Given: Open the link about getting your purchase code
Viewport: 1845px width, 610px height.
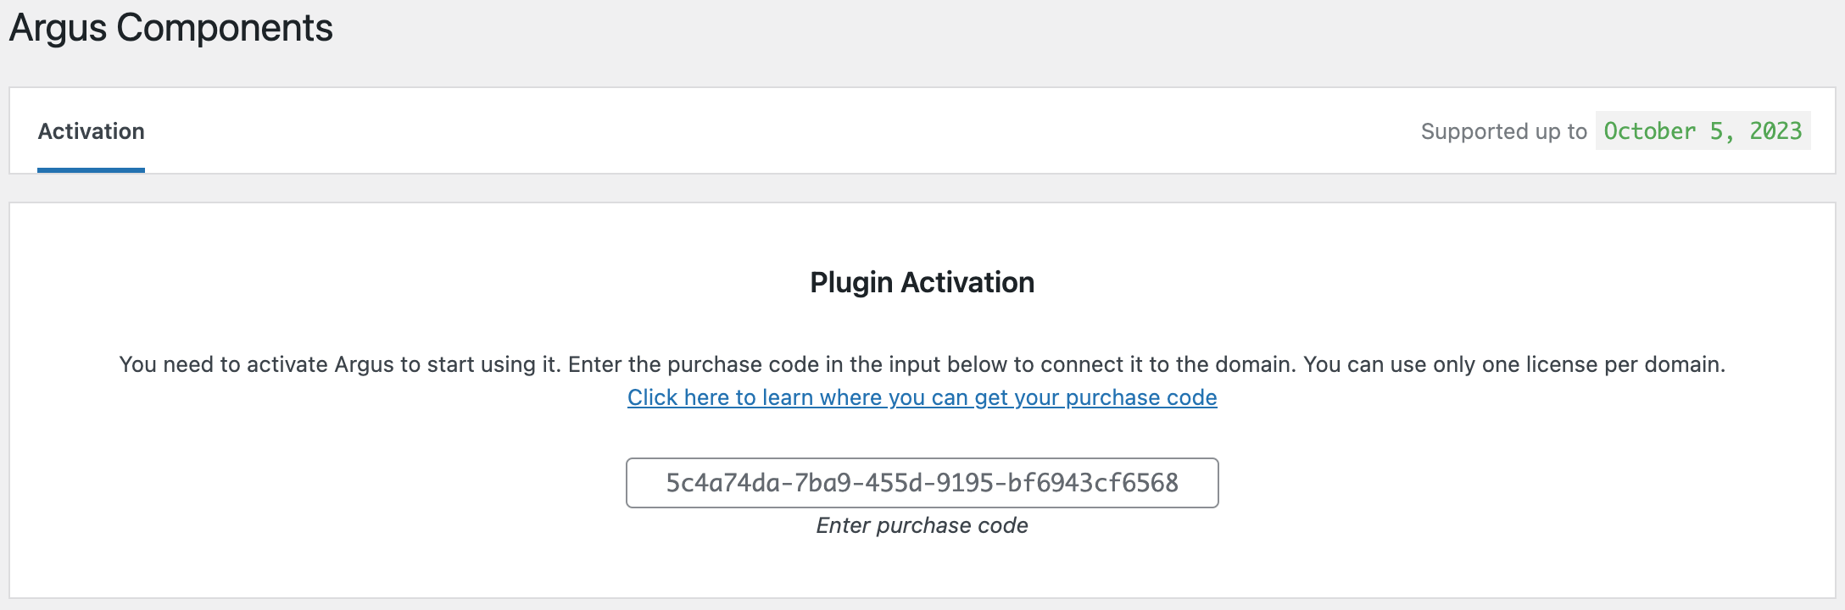Looking at the screenshot, I should coord(922,397).
